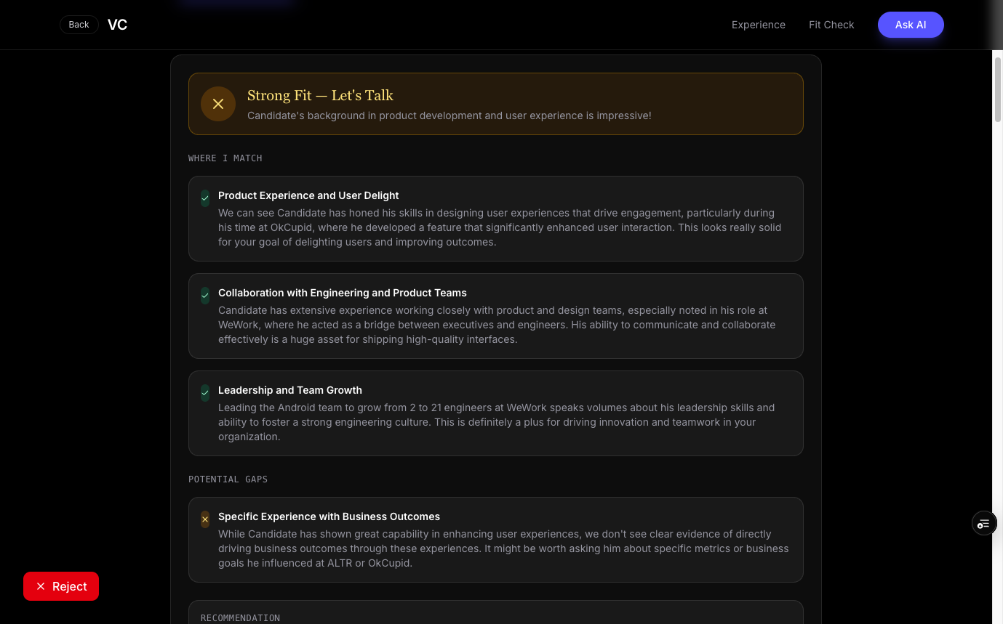Viewport: 1003px width, 624px height.
Task: Open the floating list widget on right edge
Action: point(984,523)
